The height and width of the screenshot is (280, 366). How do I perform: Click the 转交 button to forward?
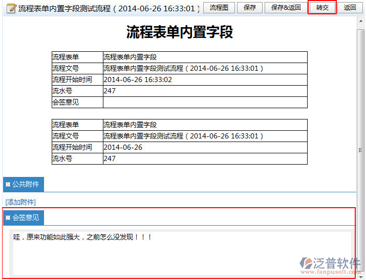(322, 8)
